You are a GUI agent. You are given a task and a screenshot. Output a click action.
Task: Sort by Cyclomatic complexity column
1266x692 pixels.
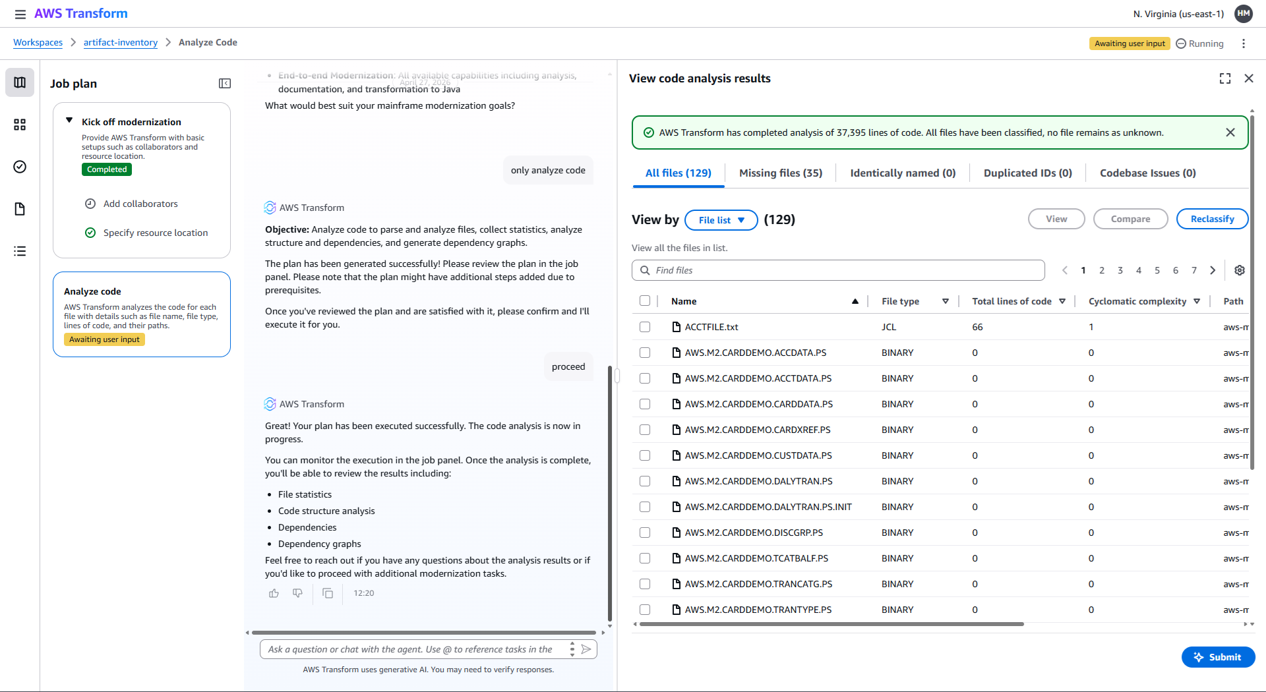[1197, 301]
